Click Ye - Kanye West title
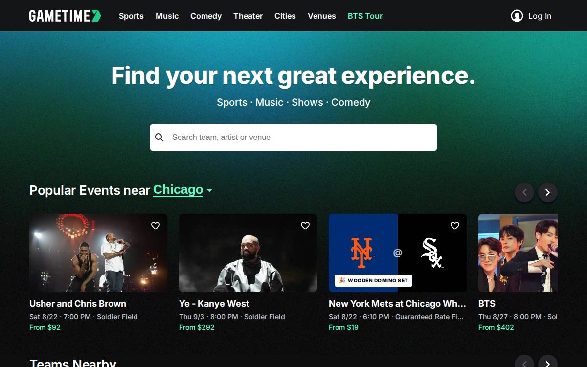Viewport: 587px width, 367px height. 214,304
